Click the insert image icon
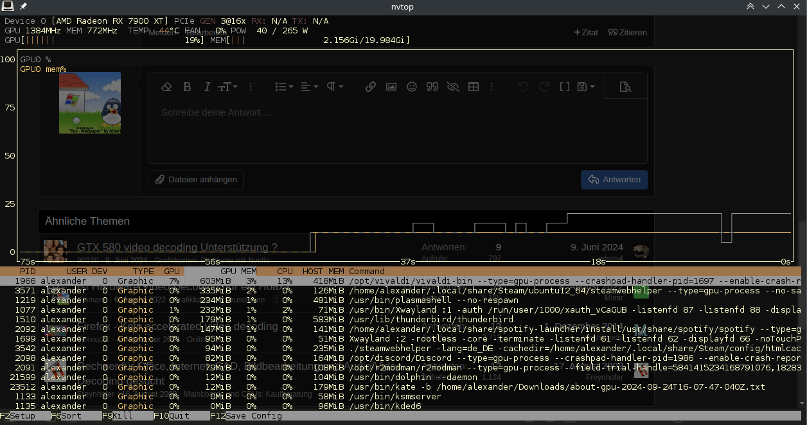 [x=391, y=87]
